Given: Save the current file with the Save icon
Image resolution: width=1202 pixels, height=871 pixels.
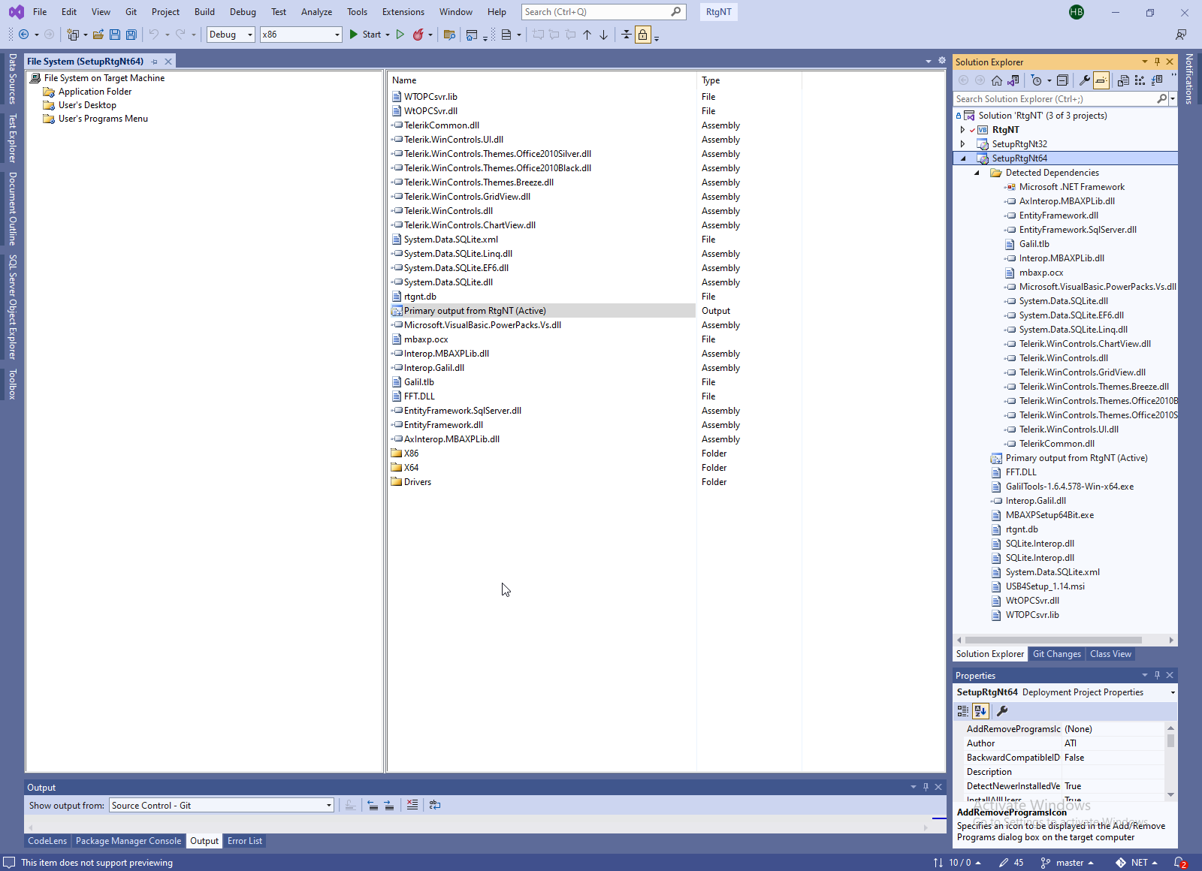Looking at the screenshot, I should coord(115,35).
